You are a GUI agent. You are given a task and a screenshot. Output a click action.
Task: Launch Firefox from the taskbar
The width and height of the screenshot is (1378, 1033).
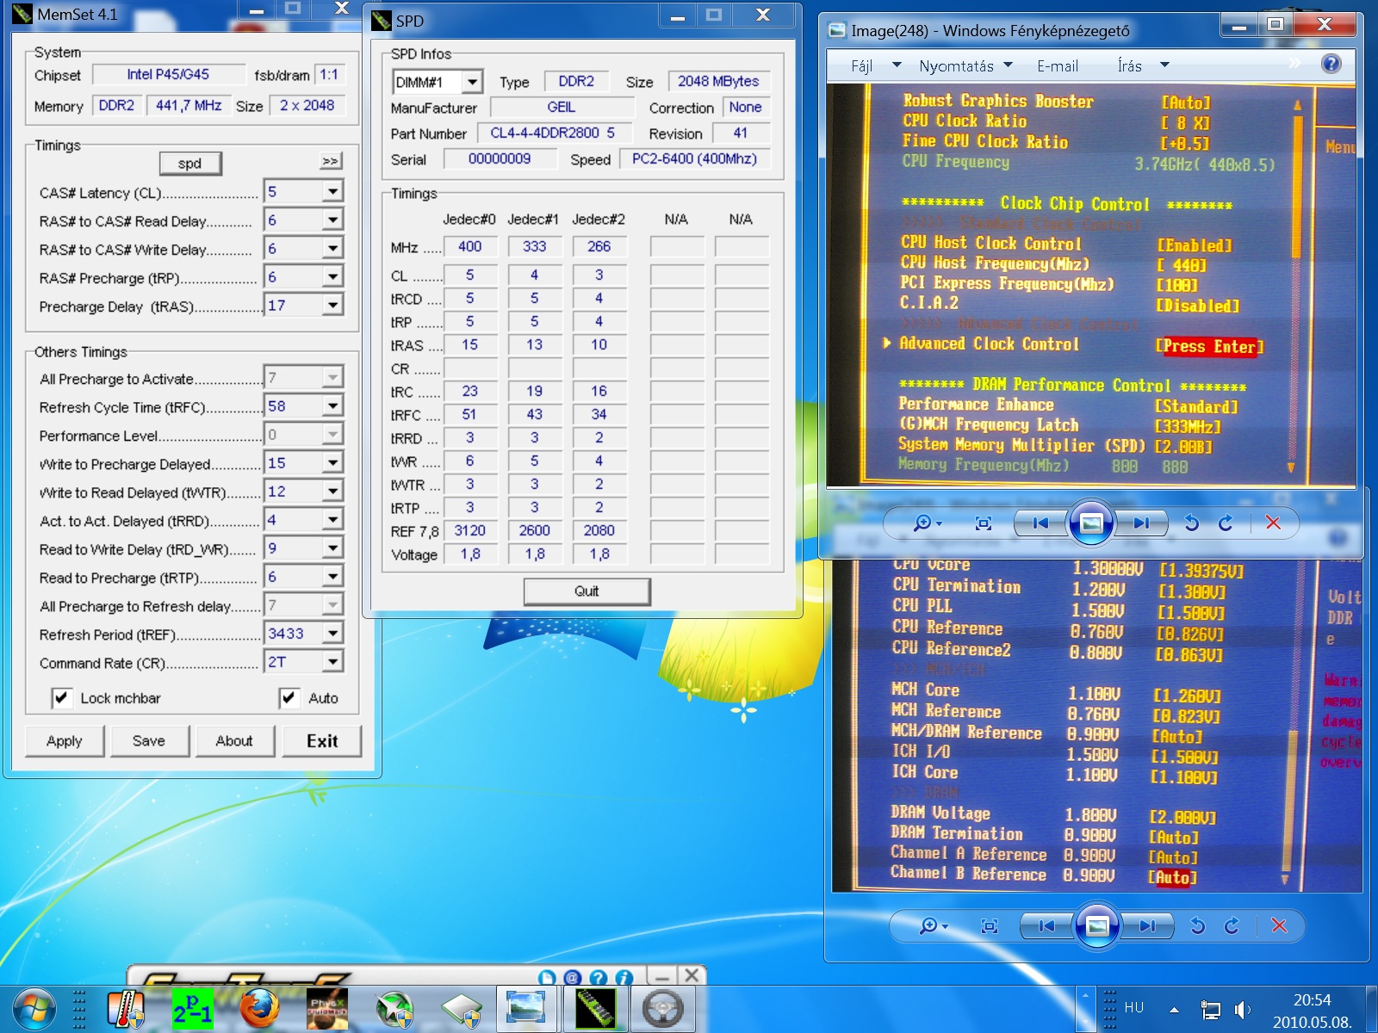coord(259,1009)
